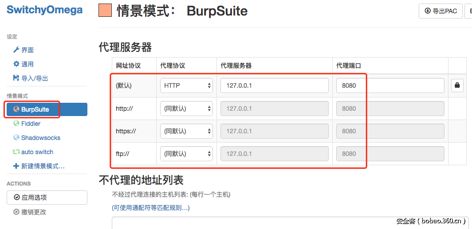Open the https:// row protocol dropdown
The width and height of the screenshot is (472, 229).
tap(186, 131)
